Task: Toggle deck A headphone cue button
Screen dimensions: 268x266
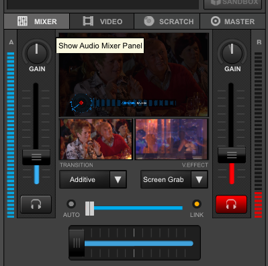Action: tap(36, 204)
